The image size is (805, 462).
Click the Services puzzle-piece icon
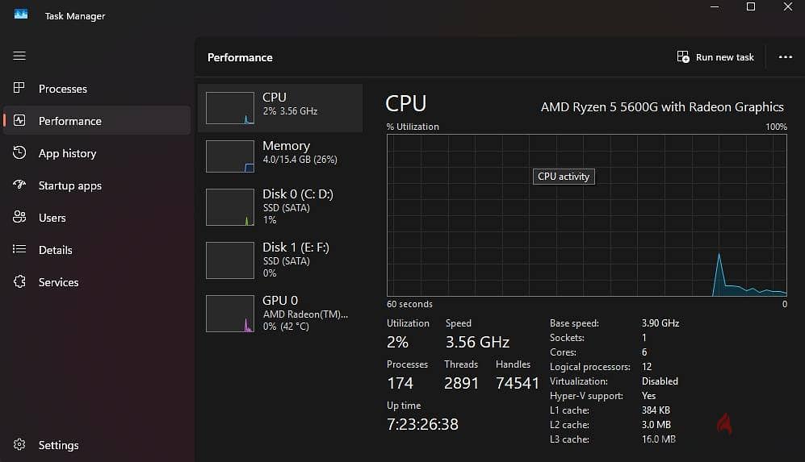[19, 281]
